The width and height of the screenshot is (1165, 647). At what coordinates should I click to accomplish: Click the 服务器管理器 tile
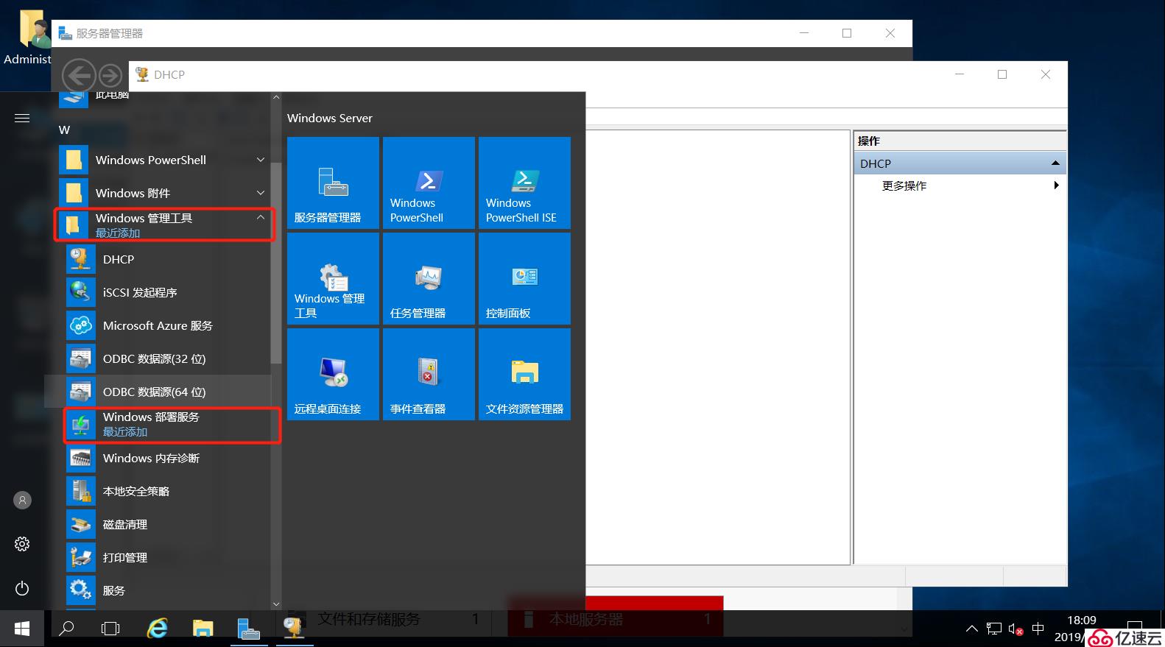tap(333, 183)
